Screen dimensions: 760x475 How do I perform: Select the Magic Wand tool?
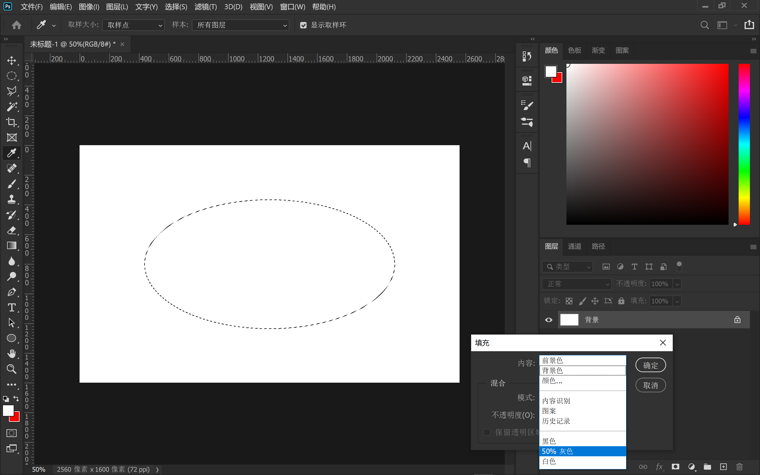point(12,107)
